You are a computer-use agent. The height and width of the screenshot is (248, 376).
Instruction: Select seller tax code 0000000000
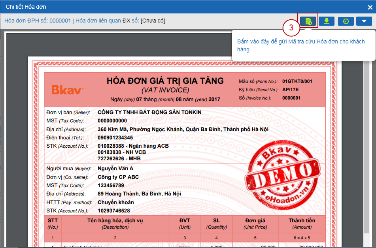(x=112, y=121)
